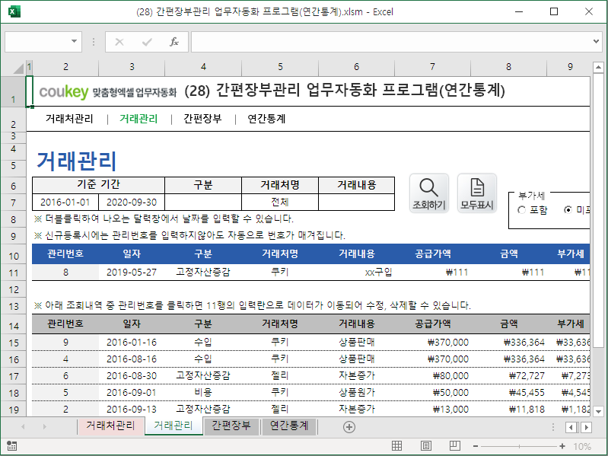Click column header 5

(x=280, y=68)
